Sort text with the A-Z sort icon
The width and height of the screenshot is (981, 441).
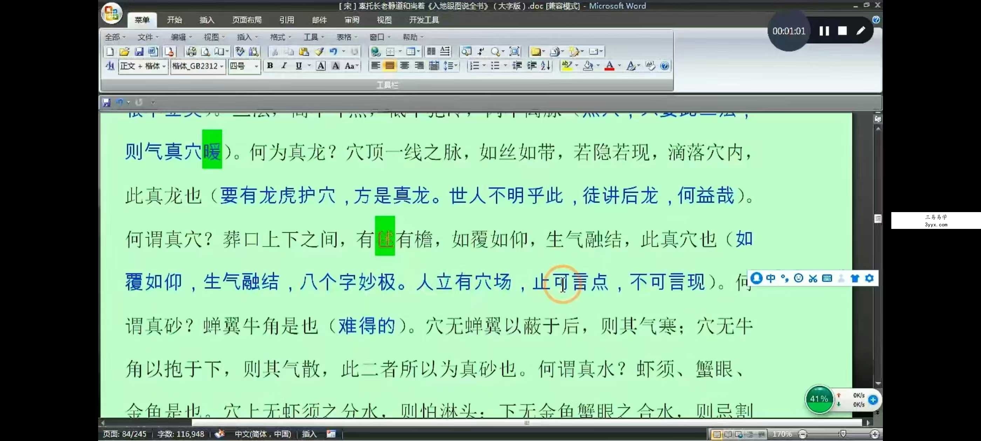(x=546, y=66)
